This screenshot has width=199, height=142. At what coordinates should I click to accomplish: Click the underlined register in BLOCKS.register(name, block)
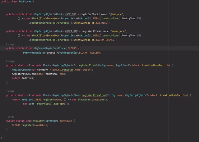pos(68,70)
